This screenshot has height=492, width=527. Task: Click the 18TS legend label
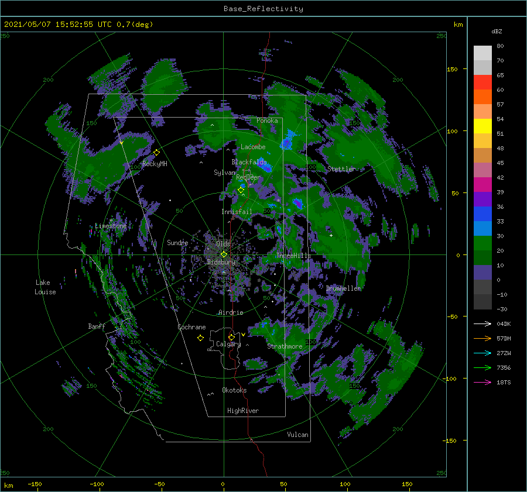[x=504, y=382]
